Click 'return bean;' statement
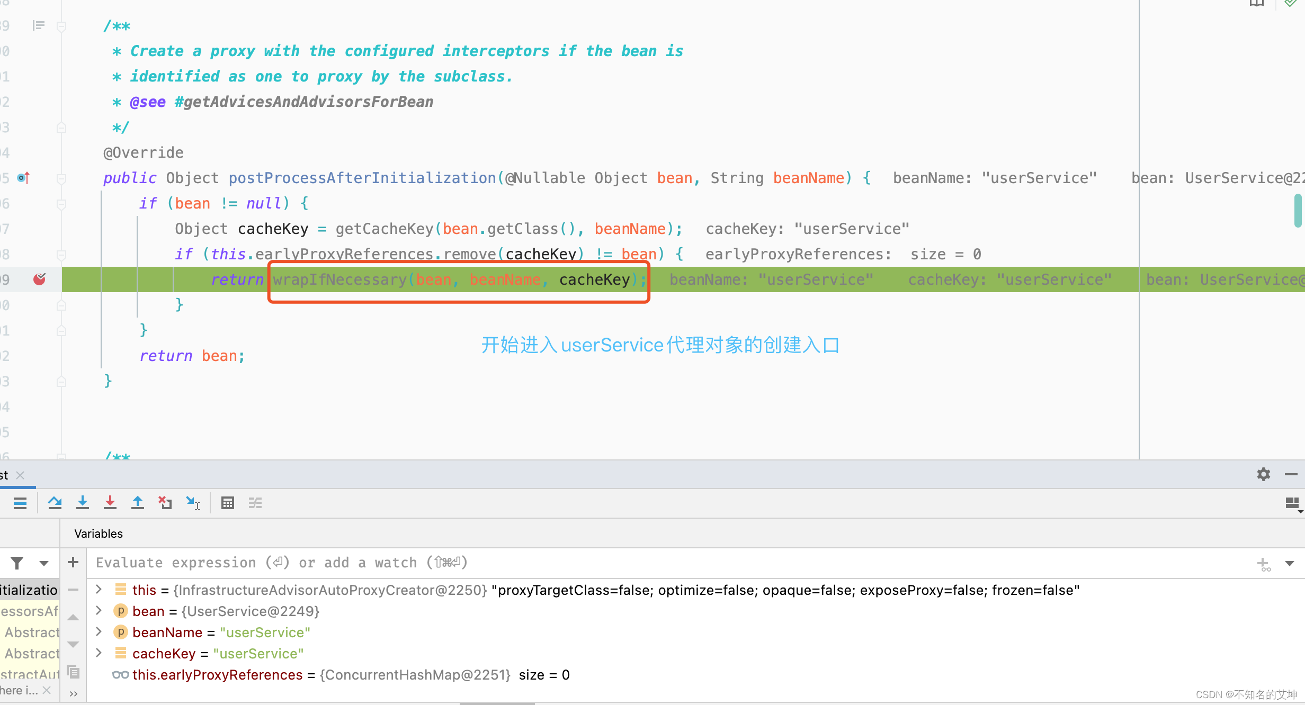The image size is (1305, 705). pos(192,356)
